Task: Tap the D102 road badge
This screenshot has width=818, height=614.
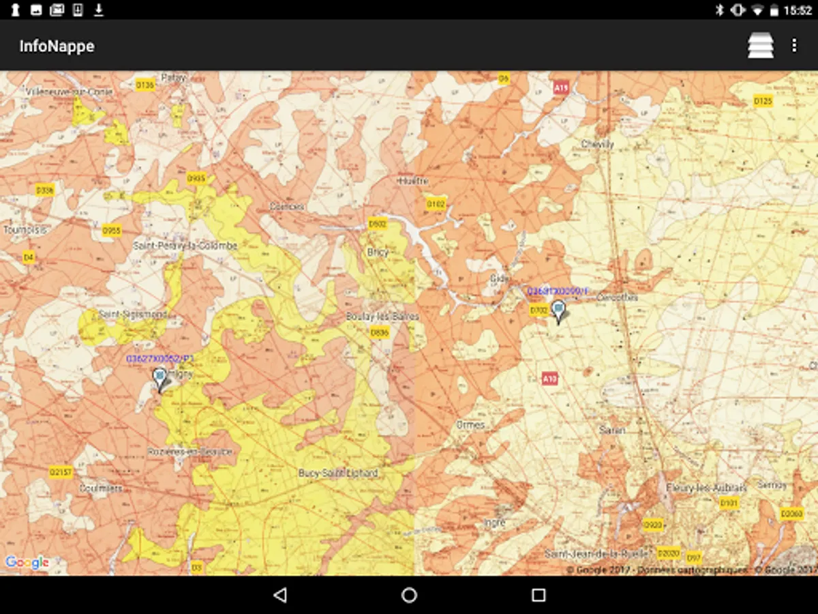Action: click(x=436, y=203)
